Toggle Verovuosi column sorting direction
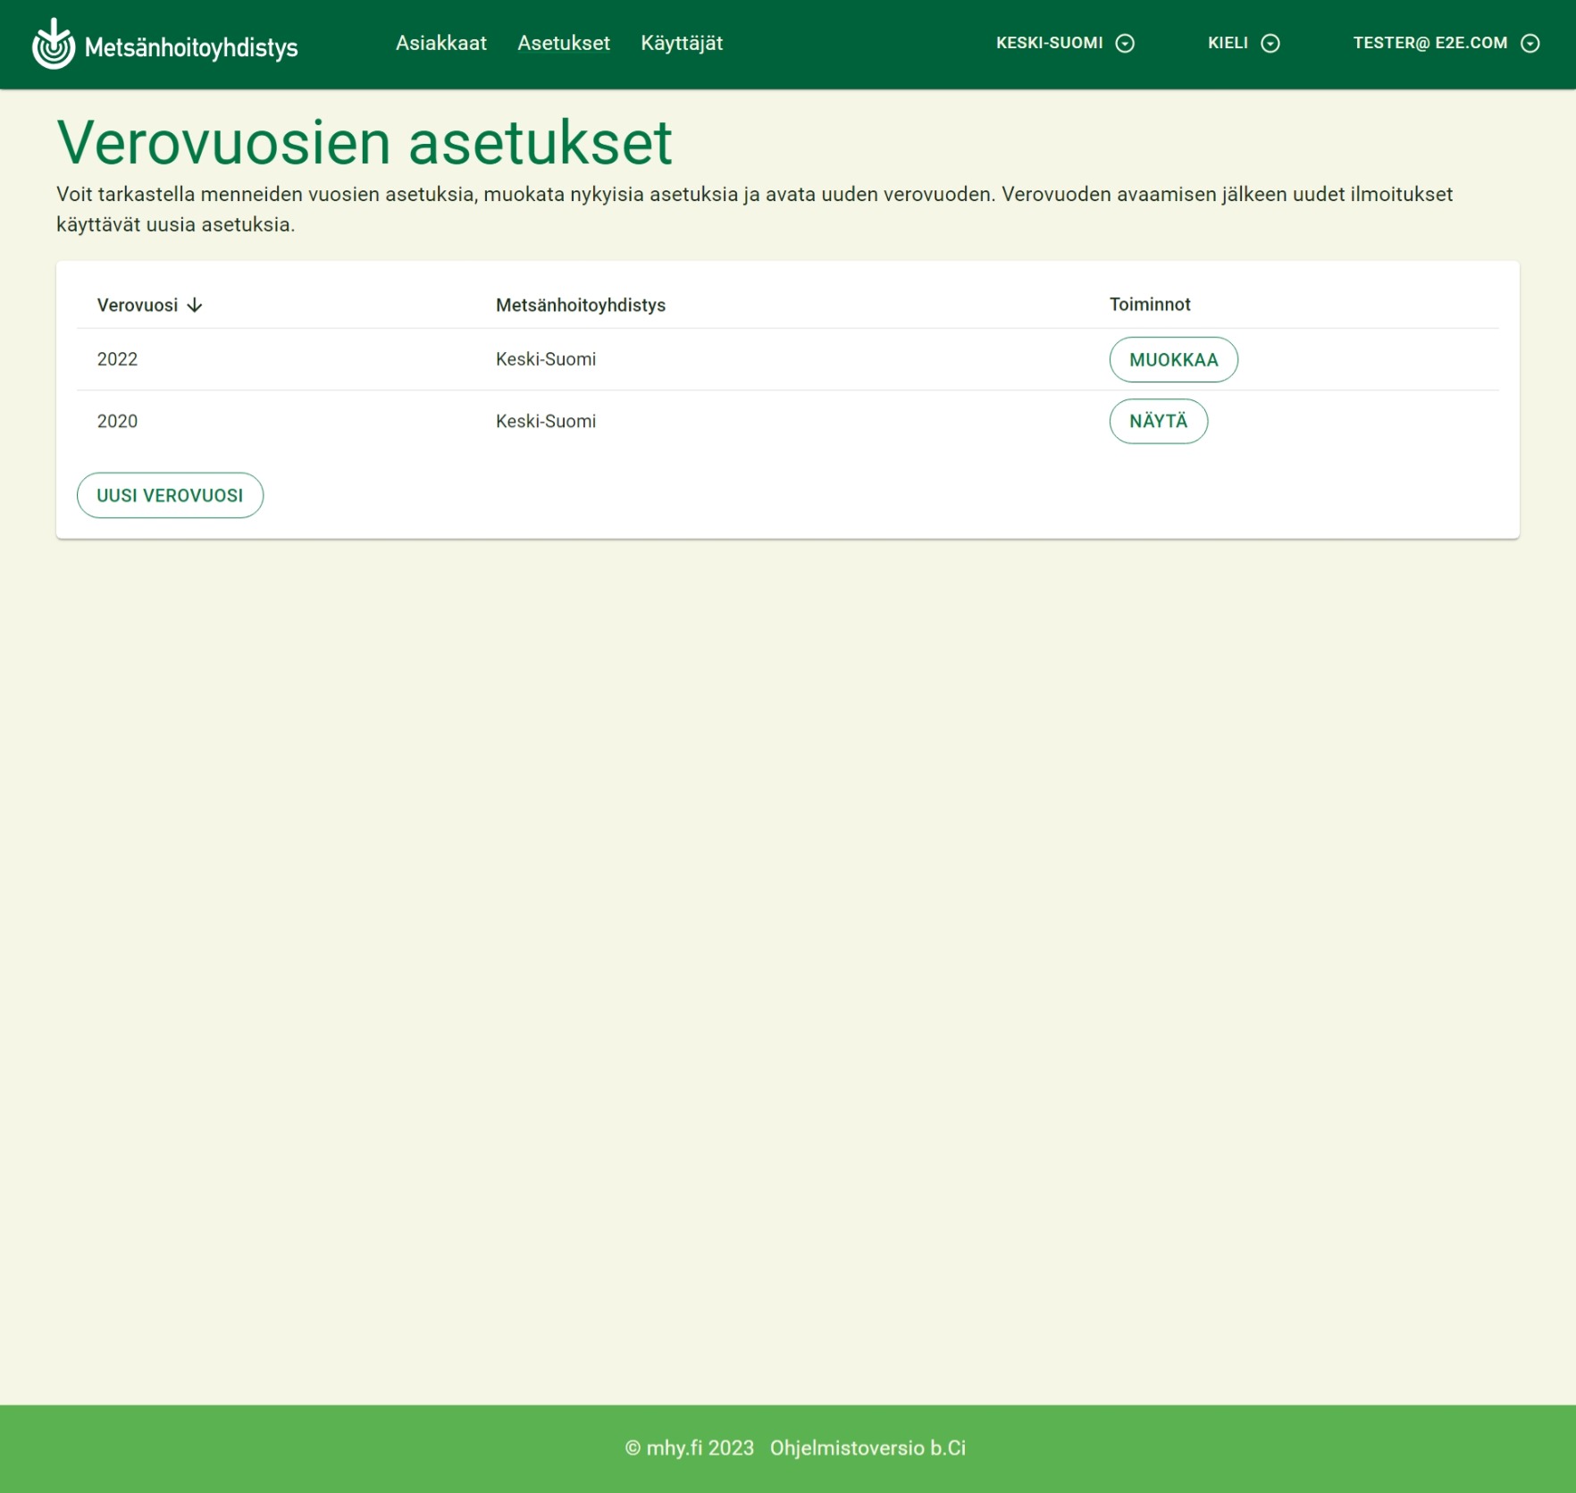 pos(195,305)
